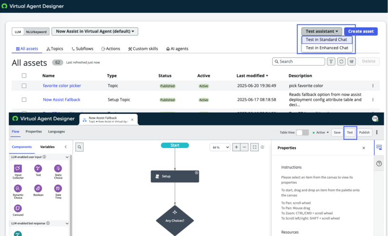
Task: Switch to Actions tab
Action: click(111, 49)
